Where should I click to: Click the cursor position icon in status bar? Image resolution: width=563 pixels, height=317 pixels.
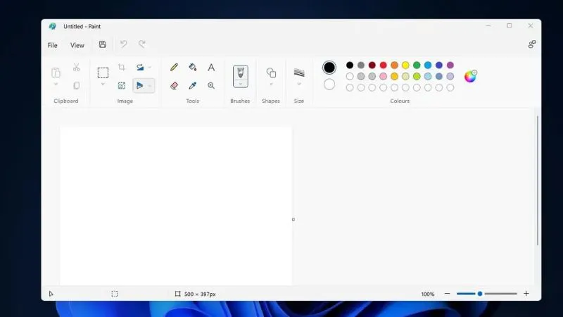51,294
